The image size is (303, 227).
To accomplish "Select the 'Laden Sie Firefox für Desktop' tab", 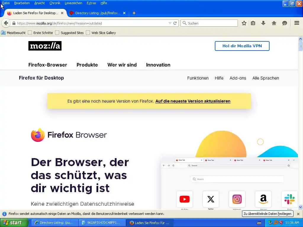I will click(x=35, y=13).
